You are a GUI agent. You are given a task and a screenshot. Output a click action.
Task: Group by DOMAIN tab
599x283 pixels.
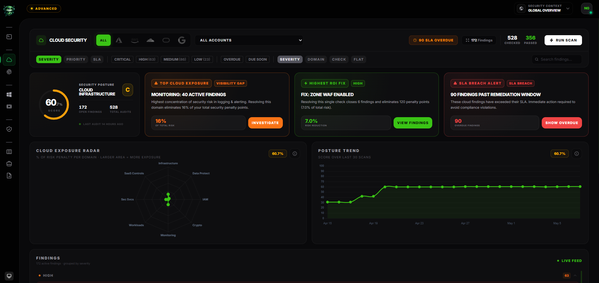316,59
